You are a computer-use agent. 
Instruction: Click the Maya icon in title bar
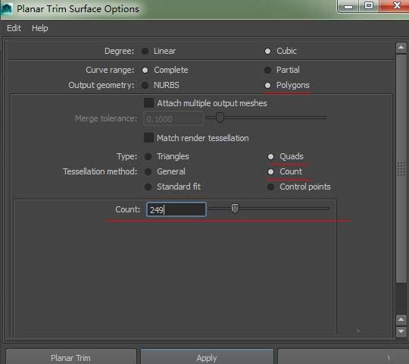[7, 8]
